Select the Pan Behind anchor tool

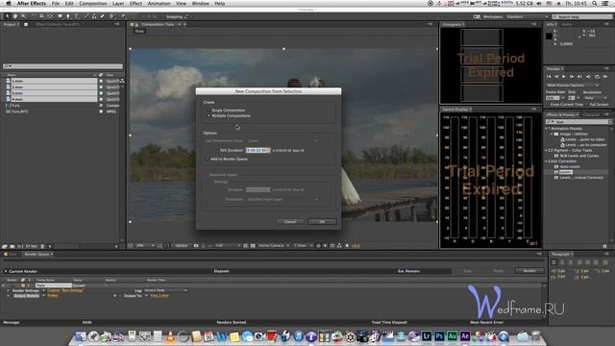click(x=50, y=16)
